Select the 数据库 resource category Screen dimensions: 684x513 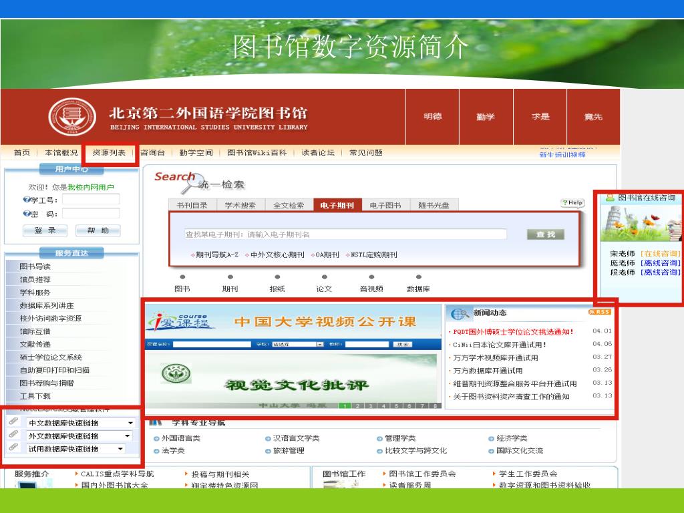click(419, 289)
